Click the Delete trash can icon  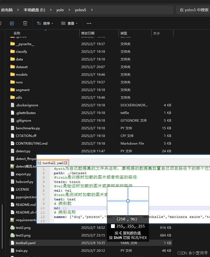25,23
